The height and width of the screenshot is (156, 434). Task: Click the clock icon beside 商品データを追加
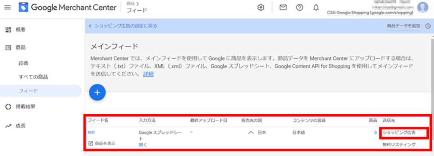(428, 26)
